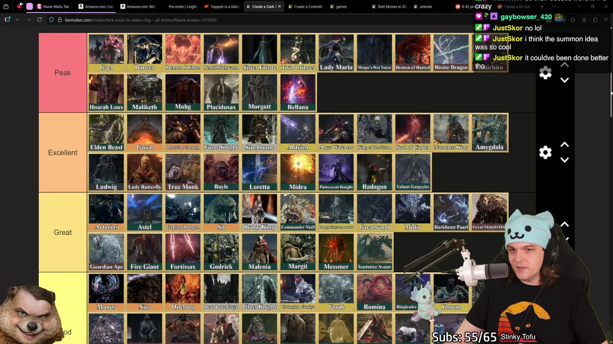This screenshot has height=344, width=613.
Task: Select Placidusax tile
Action: 221,92
